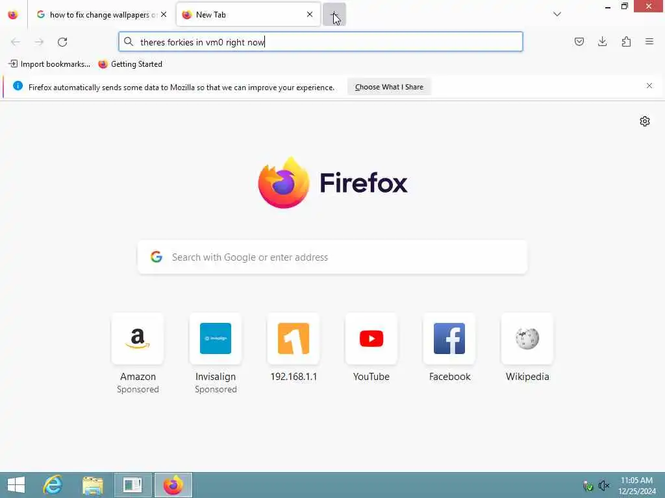The height and width of the screenshot is (498, 665).
Task: Close the 'how to fix change wallpapers' tab
Action: pos(164,14)
